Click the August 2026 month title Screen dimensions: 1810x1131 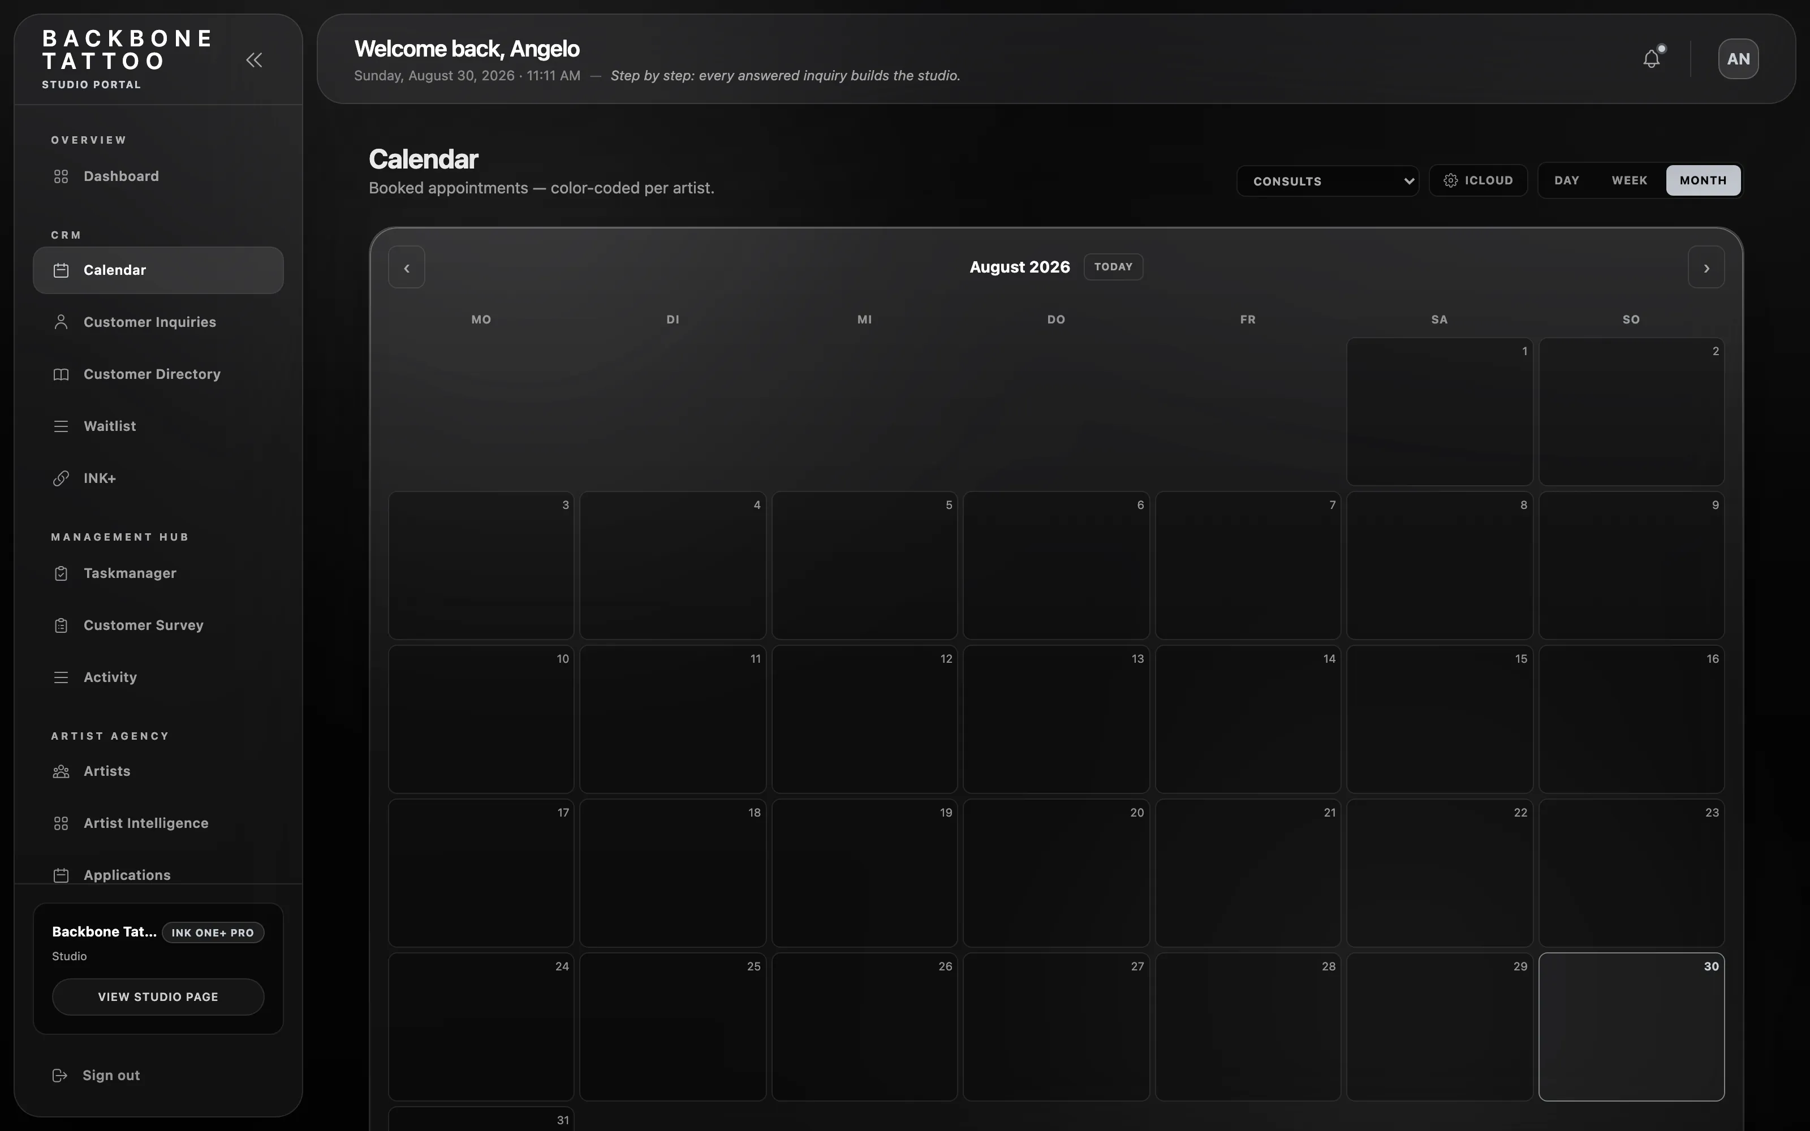coord(1019,267)
